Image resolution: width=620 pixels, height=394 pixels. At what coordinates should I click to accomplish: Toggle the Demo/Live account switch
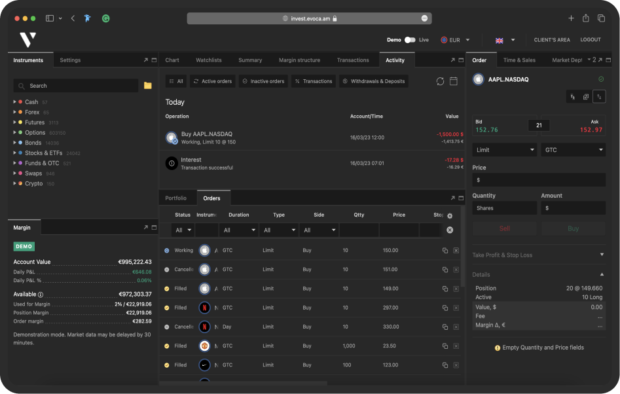(410, 40)
